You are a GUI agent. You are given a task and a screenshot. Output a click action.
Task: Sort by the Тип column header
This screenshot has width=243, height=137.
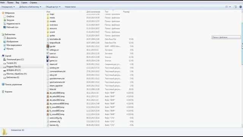click(106, 12)
